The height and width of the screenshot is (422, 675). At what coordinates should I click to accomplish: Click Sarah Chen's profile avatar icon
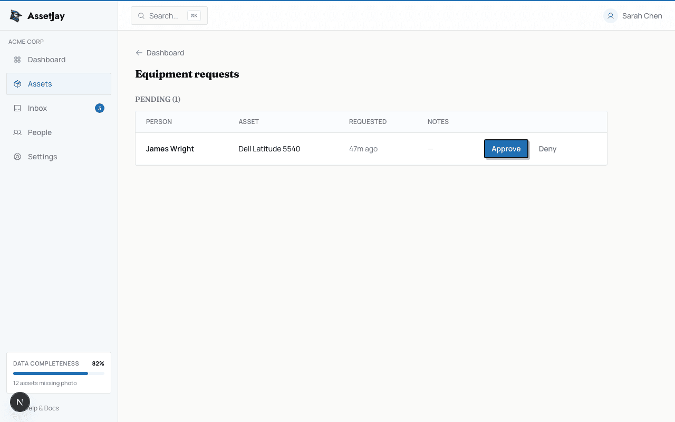tap(610, 16)
